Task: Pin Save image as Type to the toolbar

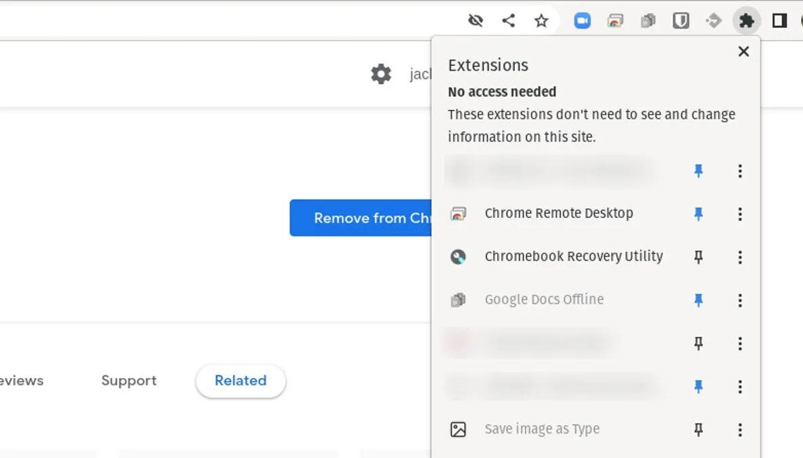Action: (697, 429)
